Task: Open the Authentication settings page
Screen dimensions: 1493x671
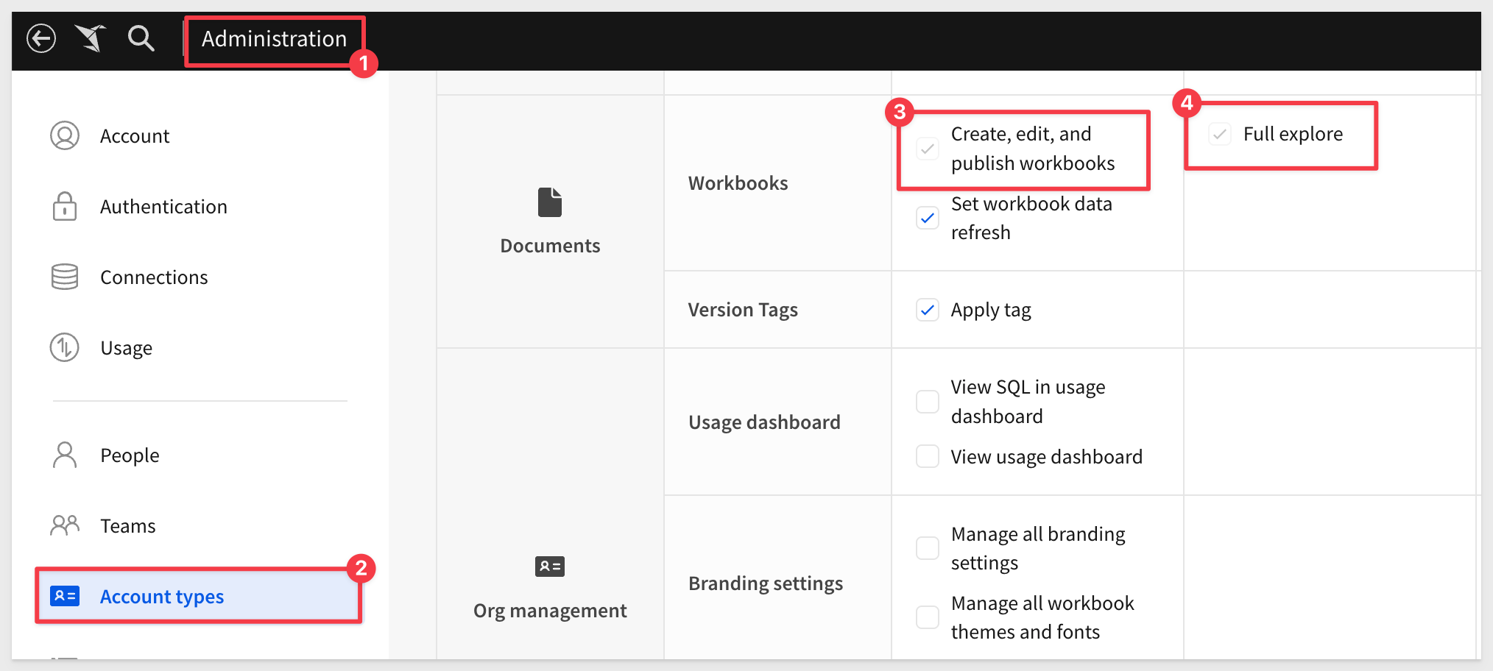Action: (x=163, y=207)
